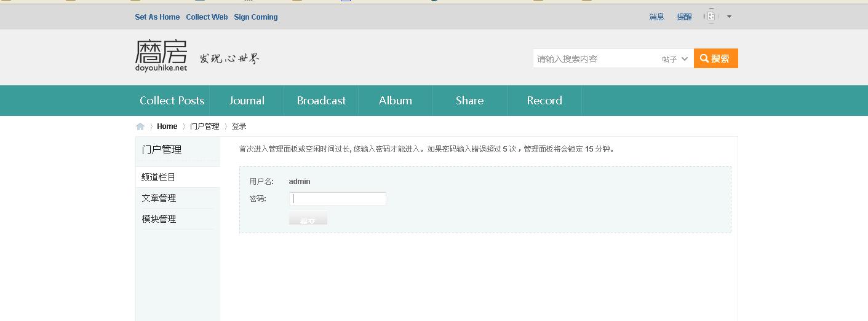Screen dimensions: 868x321
Task: Focus the 密码 password input field
Action: 338,198
